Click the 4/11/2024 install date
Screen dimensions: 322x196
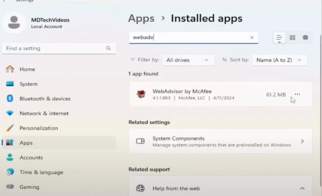tap(224, 98)
